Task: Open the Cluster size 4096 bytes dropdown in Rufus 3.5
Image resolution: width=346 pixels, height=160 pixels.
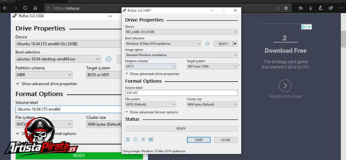Action: [212, 104]
